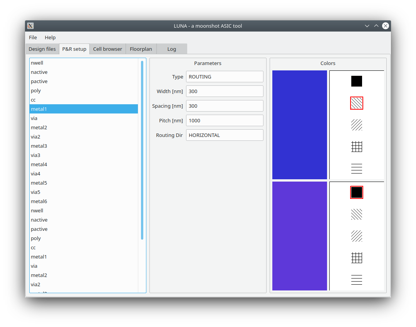Open the File menu
416x327 pixels.
click(x=33, y=37)
